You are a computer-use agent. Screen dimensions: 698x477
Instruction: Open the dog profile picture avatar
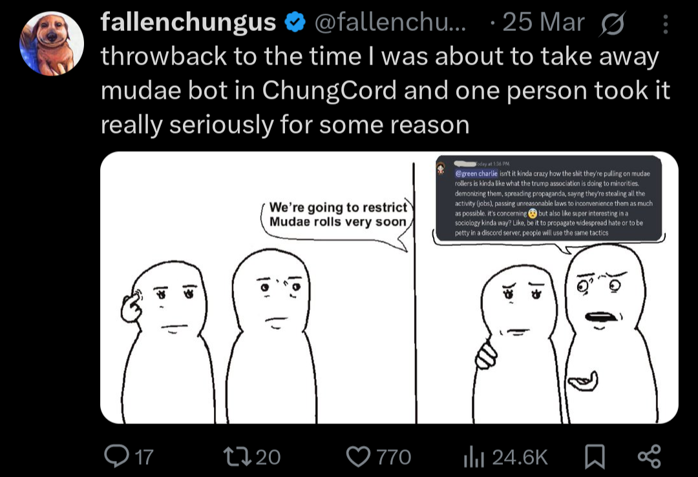[52, 43]
